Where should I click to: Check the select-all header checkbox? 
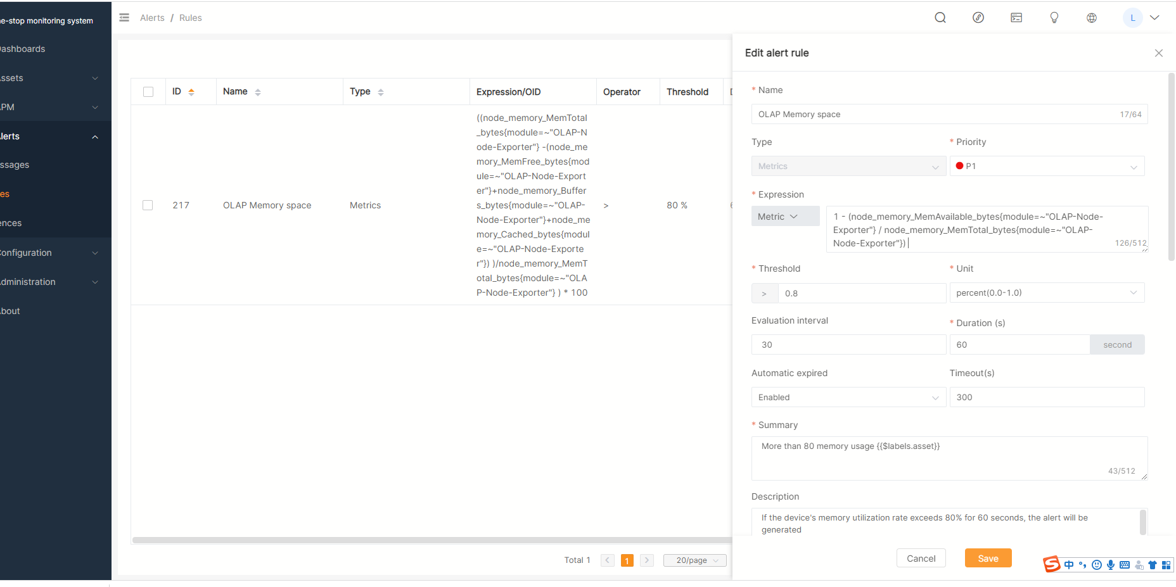tap(148, 92)
